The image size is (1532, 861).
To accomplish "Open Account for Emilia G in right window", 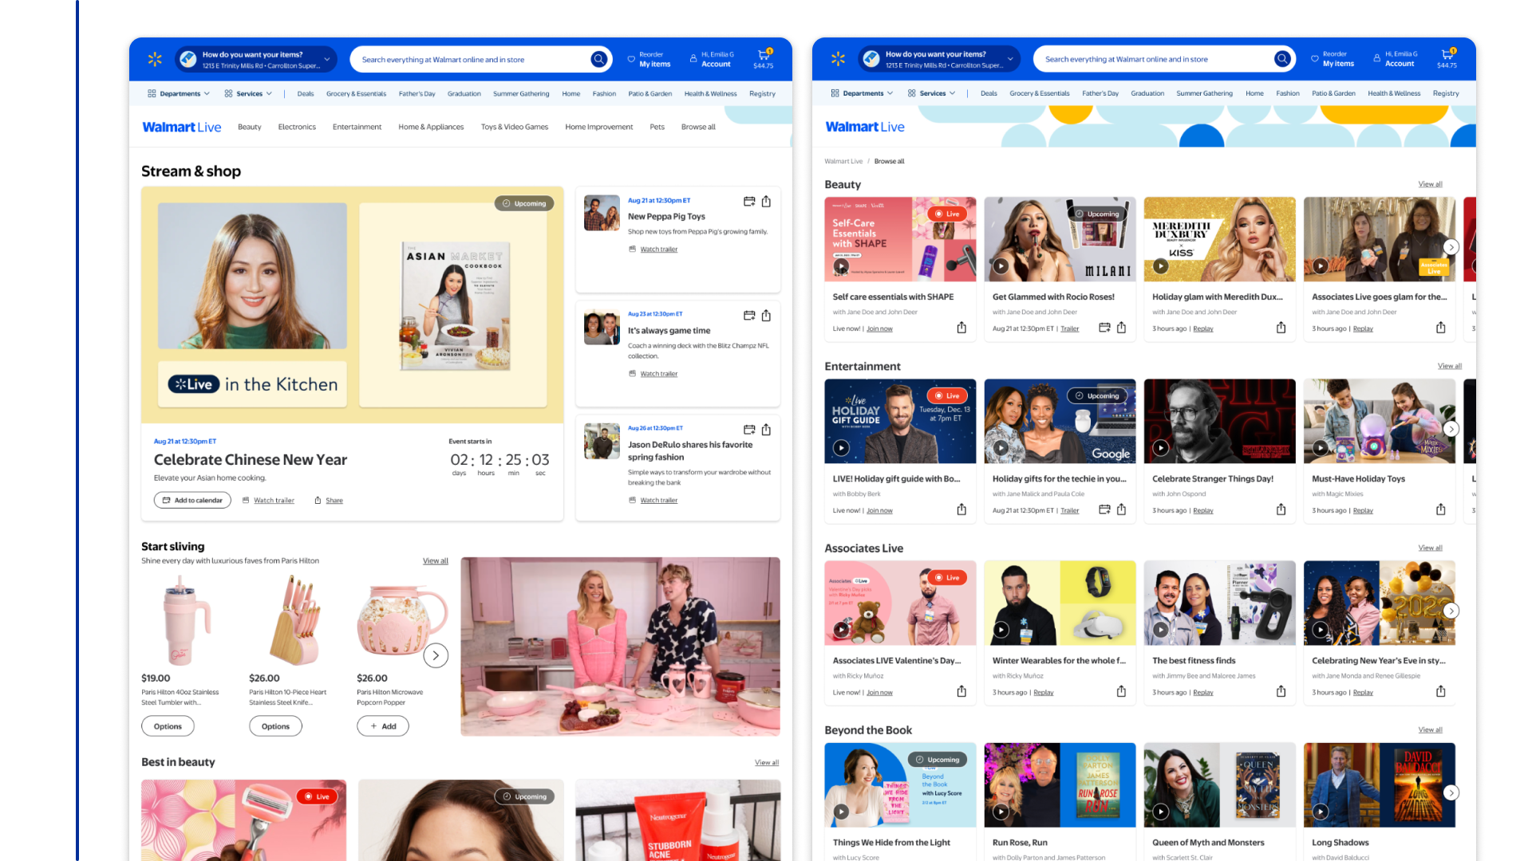I will (1395, 59).
